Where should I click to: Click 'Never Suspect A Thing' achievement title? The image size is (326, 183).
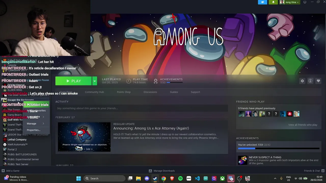click(265, 157)
